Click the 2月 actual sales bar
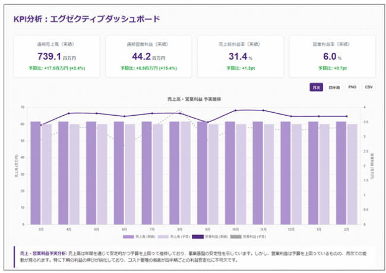This screenshot has height=273, width=386. (x=341, y=172)
